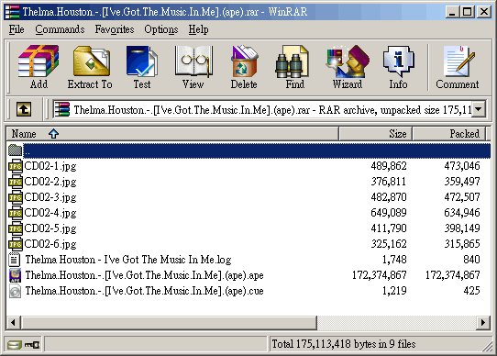Select file CD02-3.jpg

(50, 197)
